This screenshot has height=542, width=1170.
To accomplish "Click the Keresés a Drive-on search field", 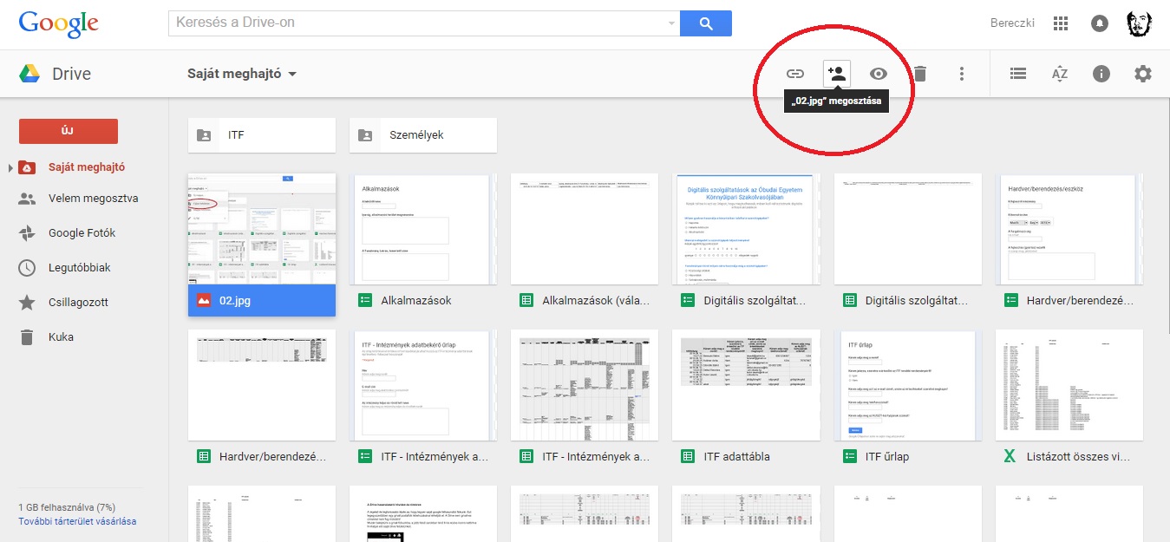I will pos(416,23).
